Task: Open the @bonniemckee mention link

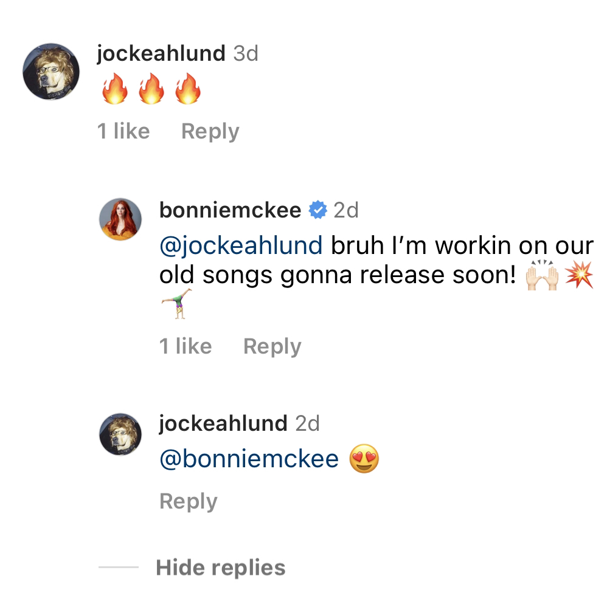Action: (249, 459)
